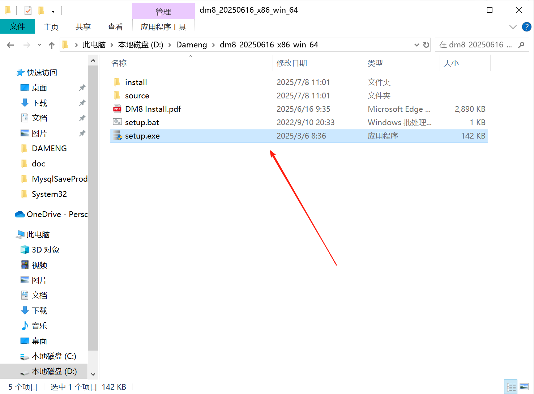Select 本地磁盘 (C:) in navigation pane
Viewport: 534px width, 394px height.
[x=54, y=356]
